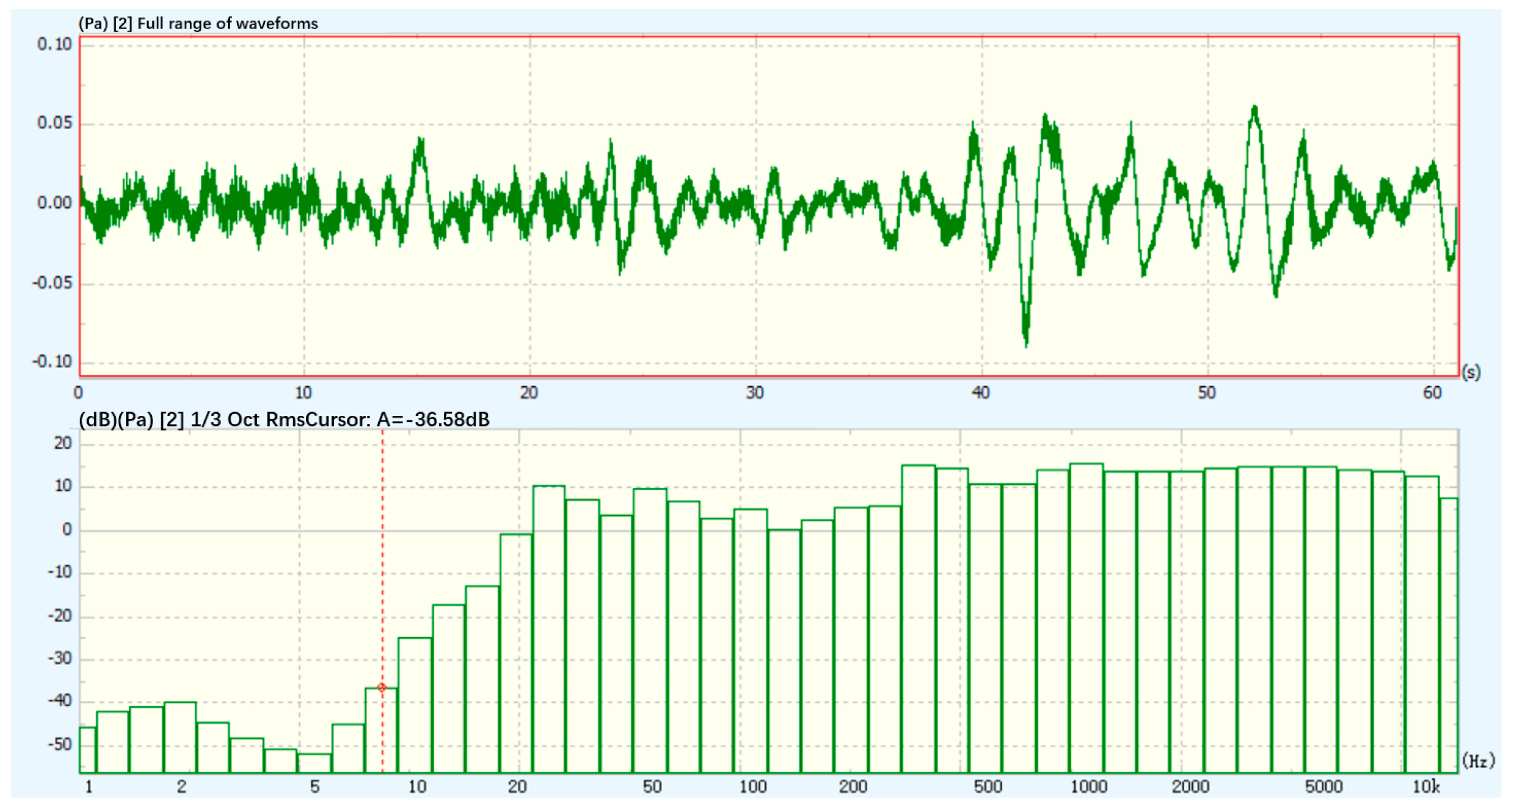Viewport: 1516px width, 811px height.
Task: Click the '-0.10' bottom amplitude axis label
Action: pos(52,362)
